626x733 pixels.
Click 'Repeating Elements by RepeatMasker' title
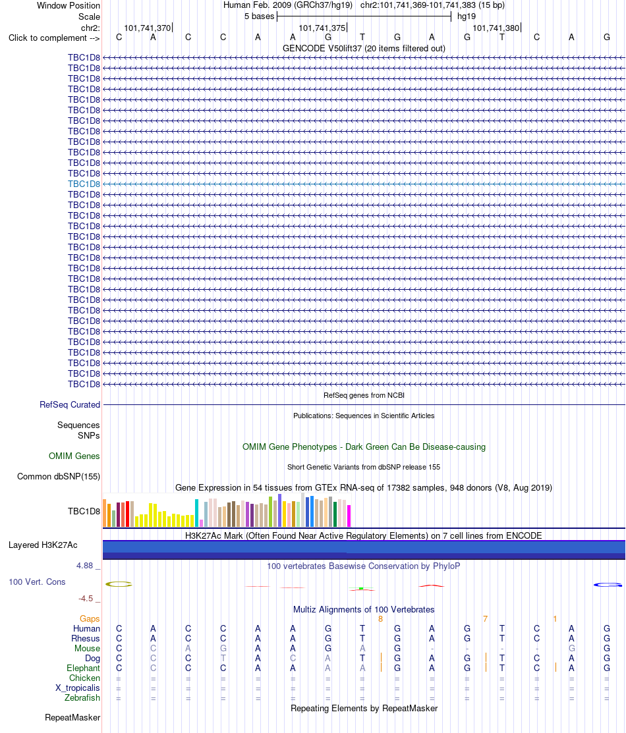[x=364, y=708]
